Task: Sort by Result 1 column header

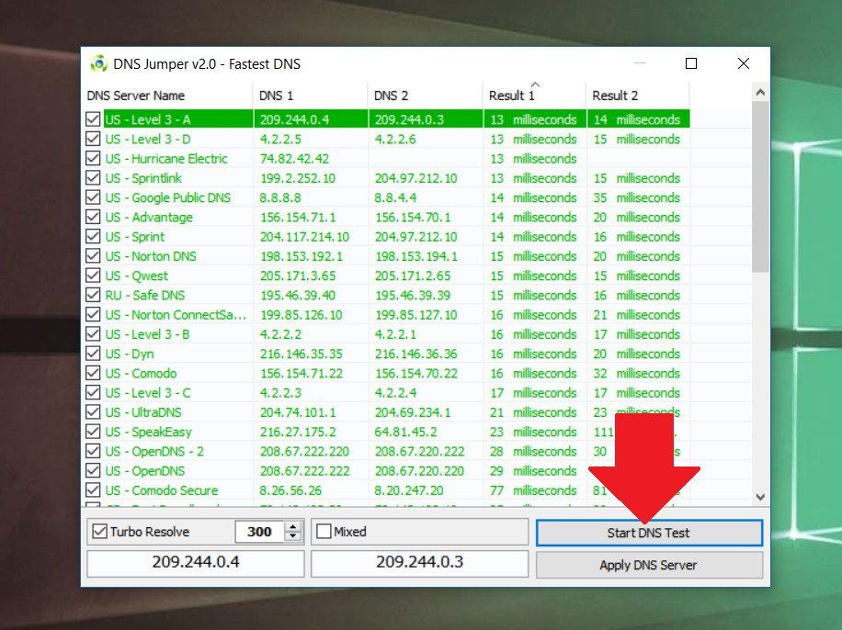Action: click(534, 96)
